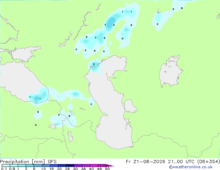Pick the 40–45 mm magenta legend swatch
The image size is (220, 170).
[94, 165]
